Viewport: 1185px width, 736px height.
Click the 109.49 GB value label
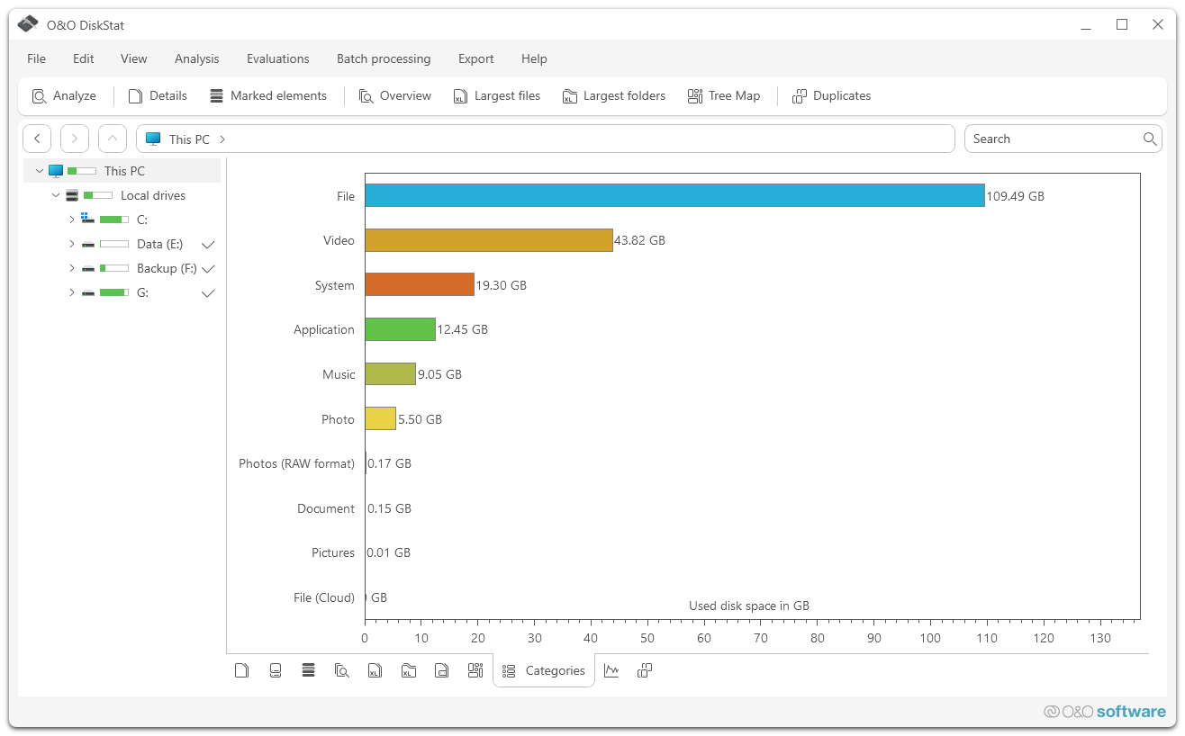1016,196
